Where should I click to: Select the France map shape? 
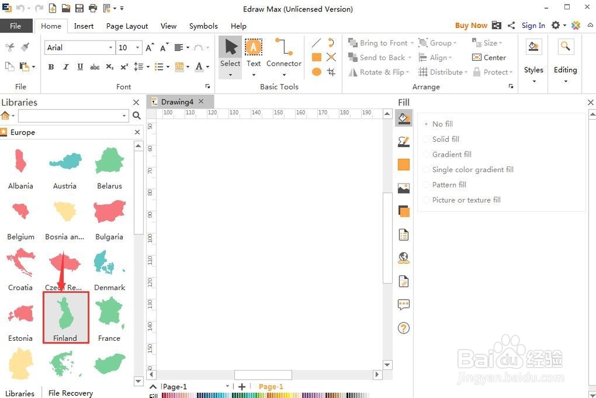pyautogui.click(x=110, y=319)
